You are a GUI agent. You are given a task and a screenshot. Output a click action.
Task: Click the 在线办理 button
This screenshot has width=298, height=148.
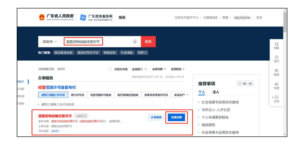[x=176, y=117]
